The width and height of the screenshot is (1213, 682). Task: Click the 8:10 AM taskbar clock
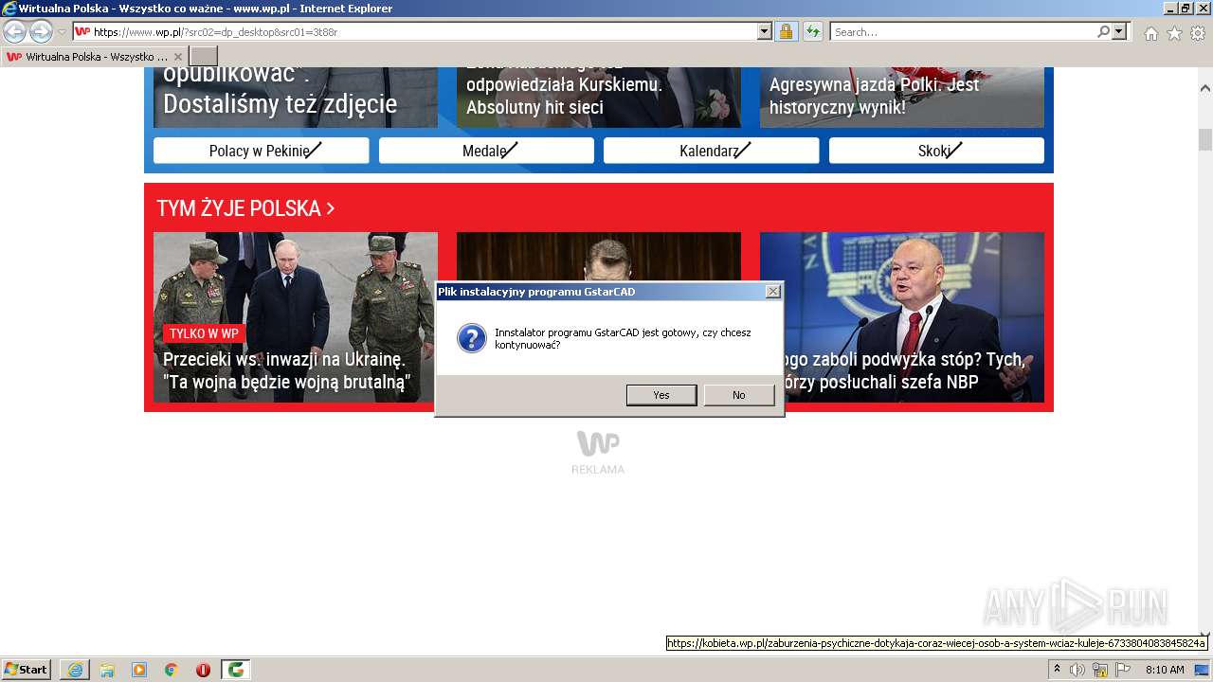[1165, 670]
